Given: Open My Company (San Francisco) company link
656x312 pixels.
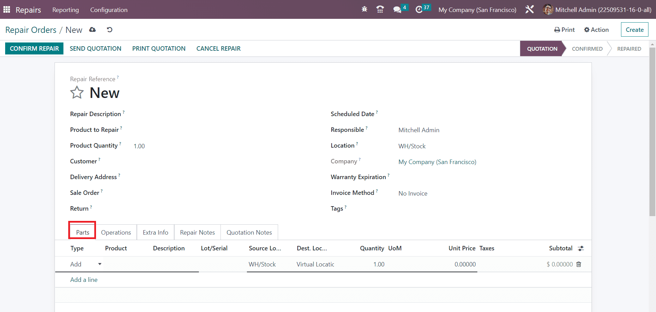Looking at the screenshot, I should pos(437,162).
